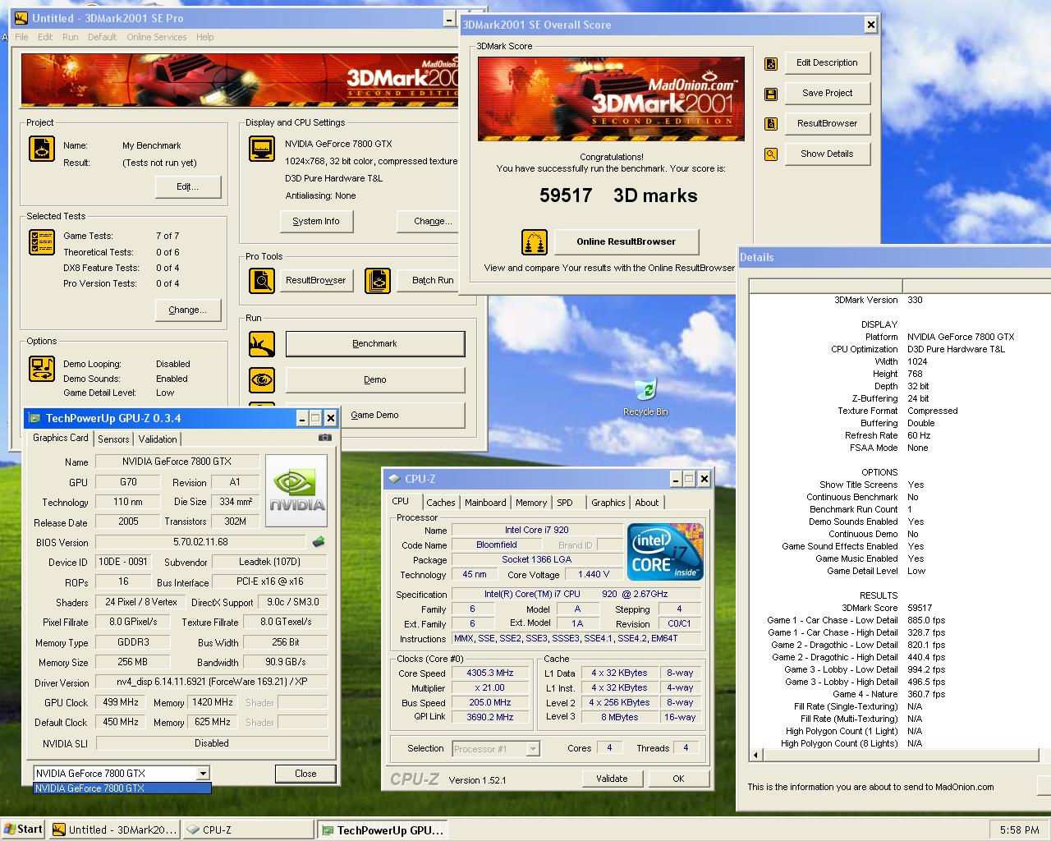Click the Selected Tests checklist icon
This screenshot has width=1051, height=841.
(x=42, y=242)
